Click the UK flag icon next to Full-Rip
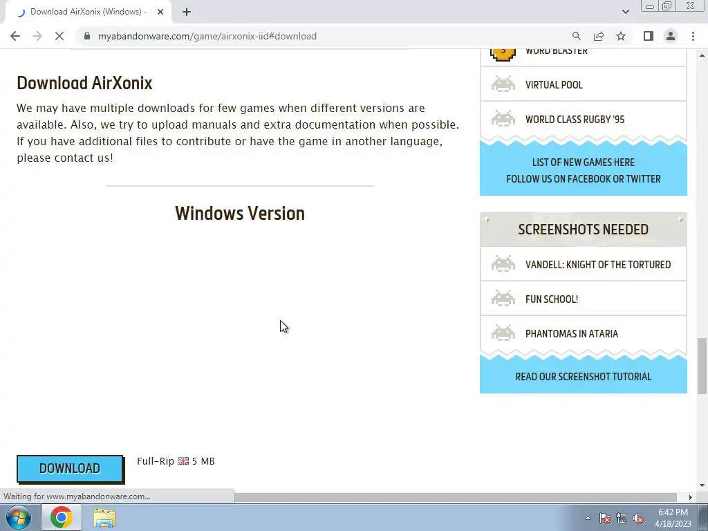This screenshot has height=531, width=708. [x=183, y=461]
